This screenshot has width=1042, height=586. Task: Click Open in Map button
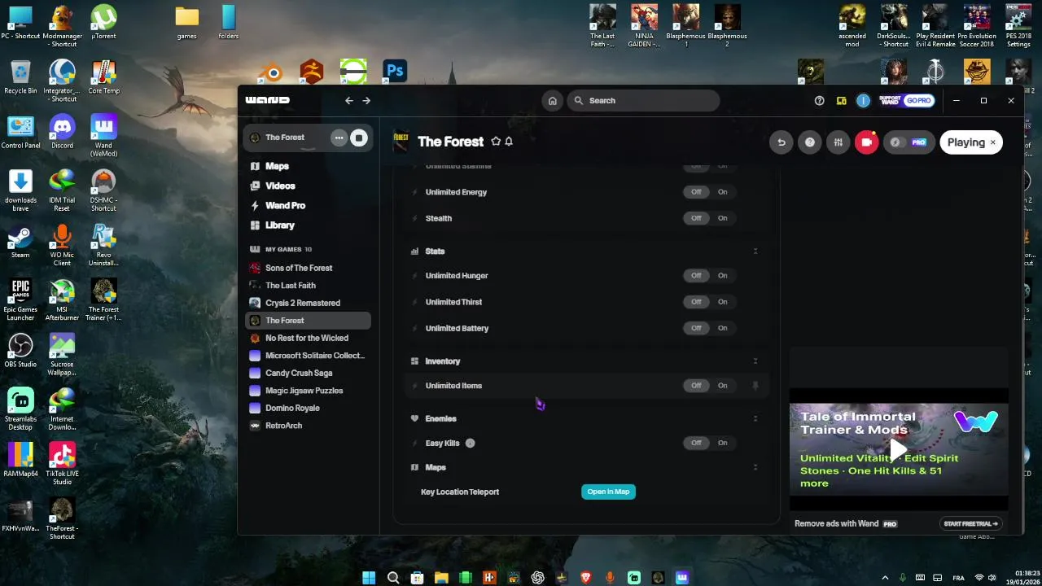(608, 492)
